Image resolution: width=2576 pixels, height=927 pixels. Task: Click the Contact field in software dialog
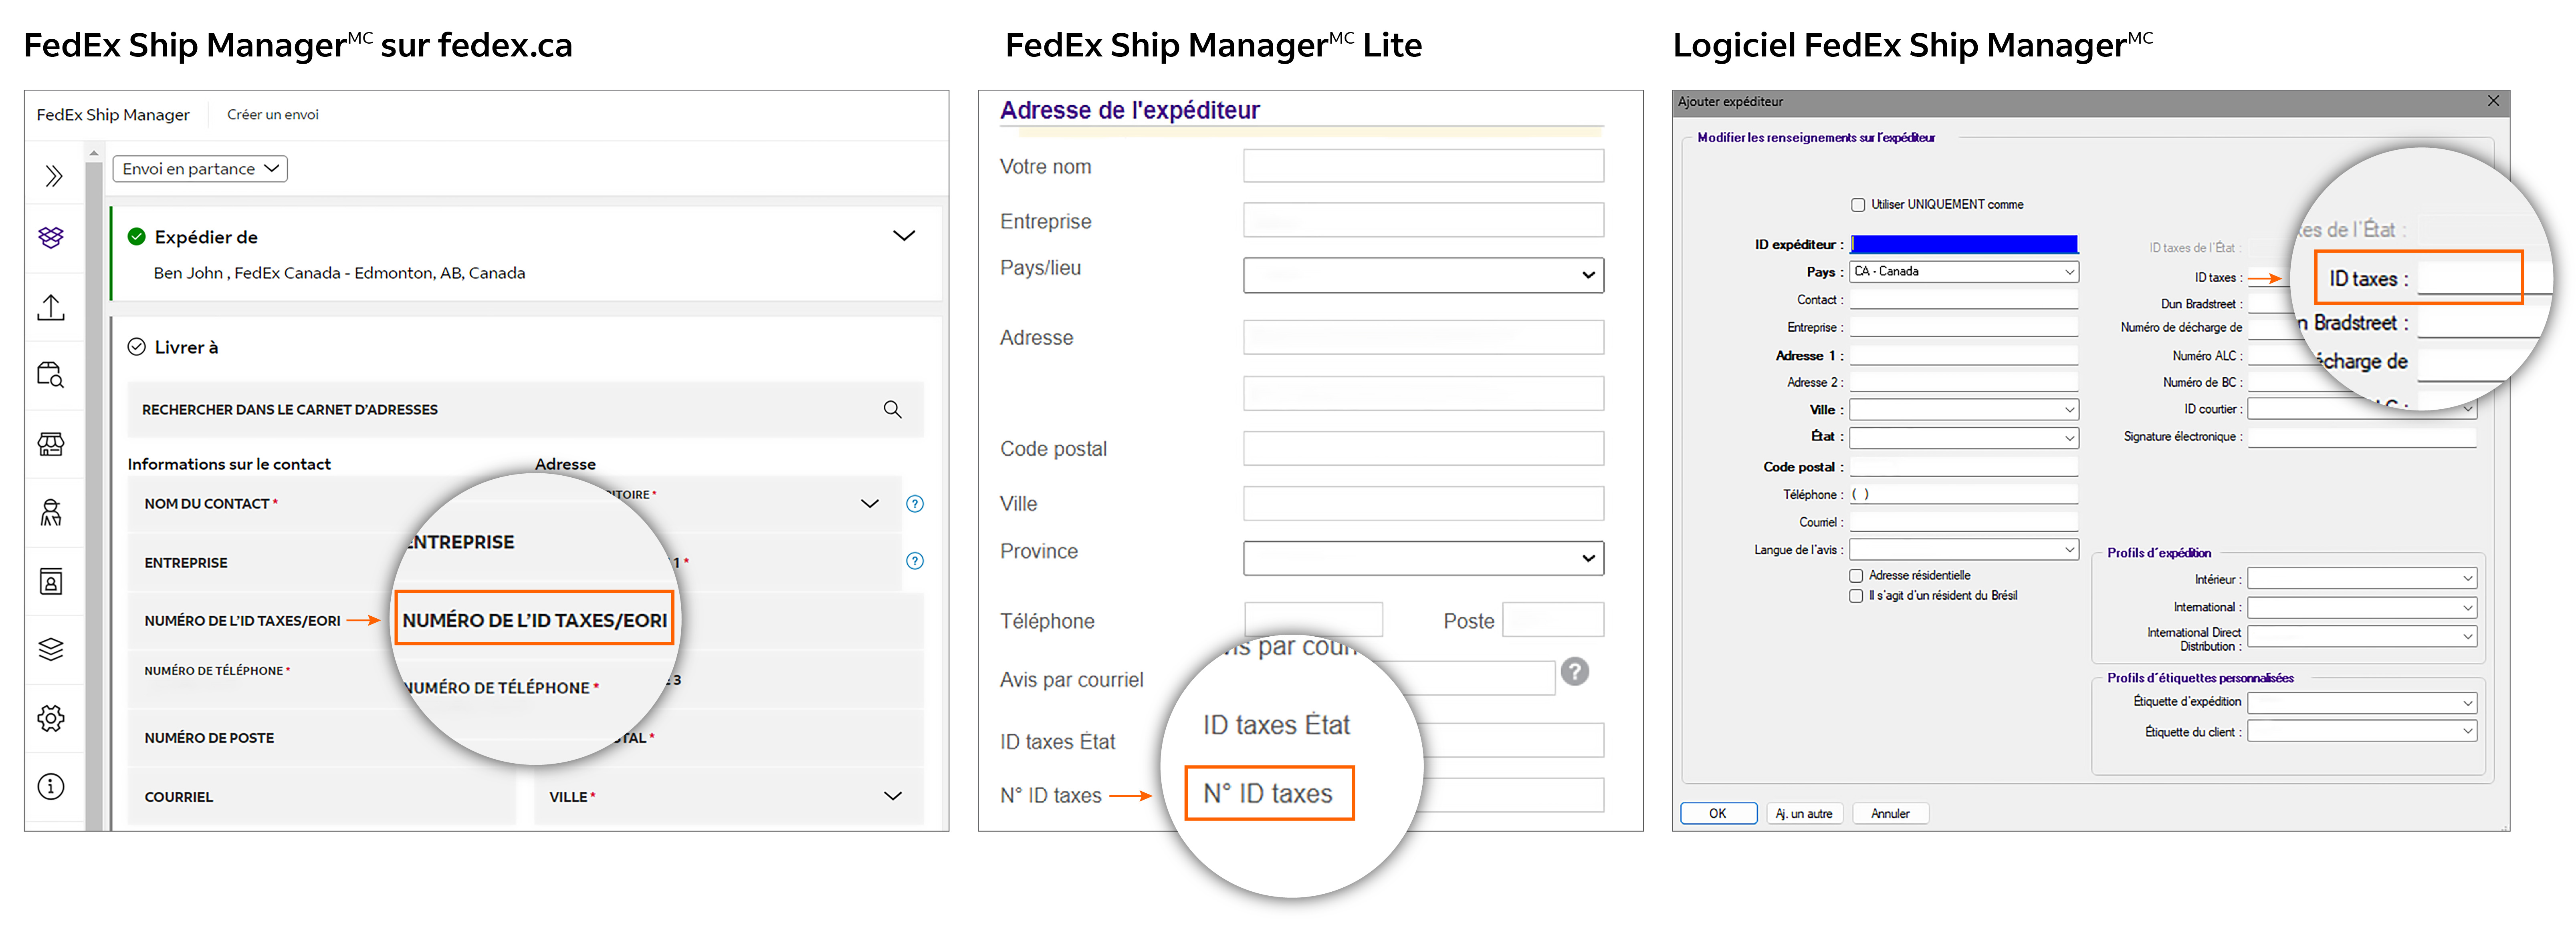coord(1964,300)
